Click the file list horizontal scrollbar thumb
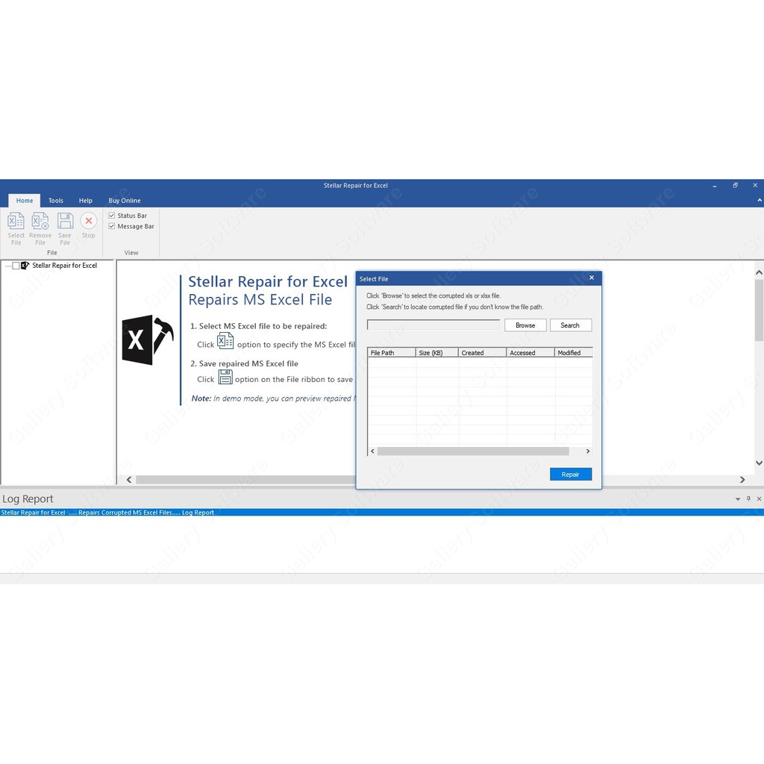Image resolution: width=764 pixels, height=764 pixels. coord(473,451)
